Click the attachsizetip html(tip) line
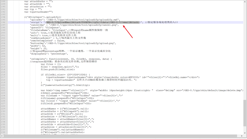 click(x=65, y=85)
